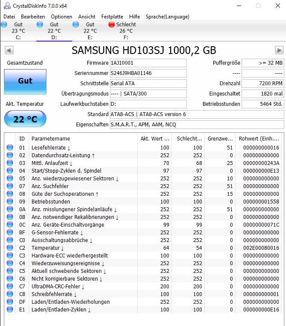Image resolution: width=286 pixels, height=326 pixels.
Task: Switch to drive E: disk tab
Action: [90, 31]
